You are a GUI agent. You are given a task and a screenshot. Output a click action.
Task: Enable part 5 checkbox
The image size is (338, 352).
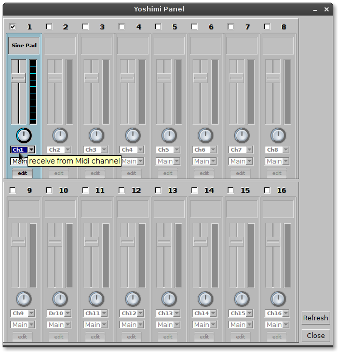(x=158, y=27)
